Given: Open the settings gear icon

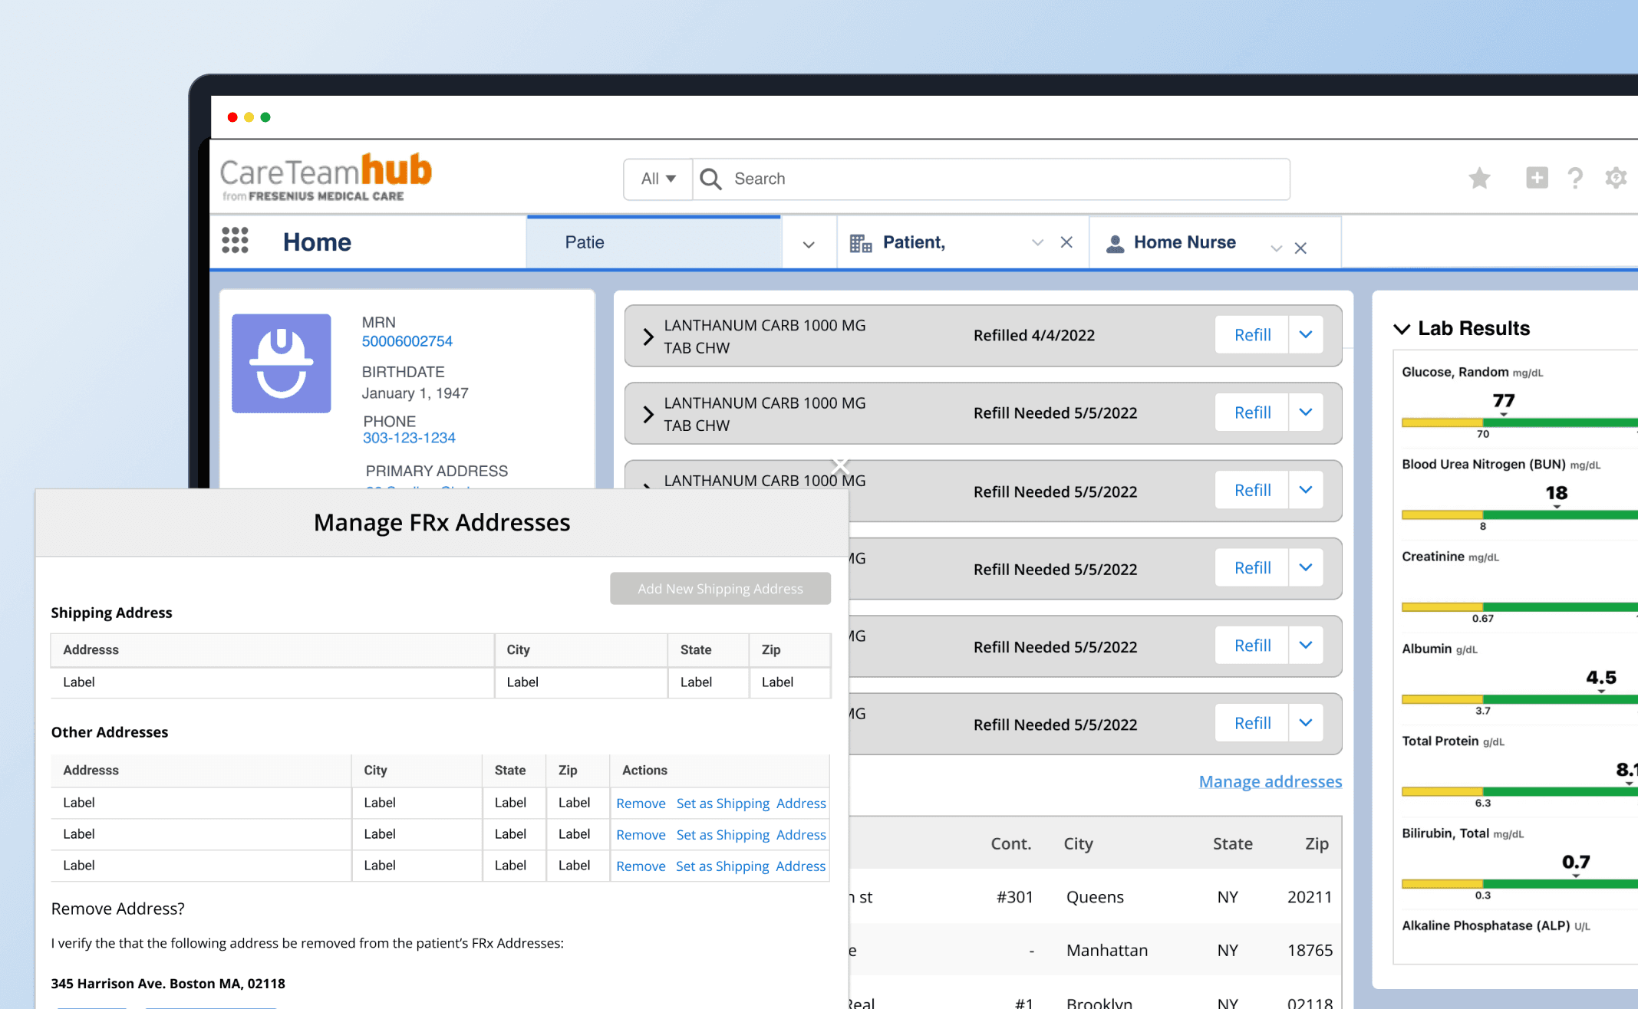Looking at the screenshot, I should click(1616, 178).
